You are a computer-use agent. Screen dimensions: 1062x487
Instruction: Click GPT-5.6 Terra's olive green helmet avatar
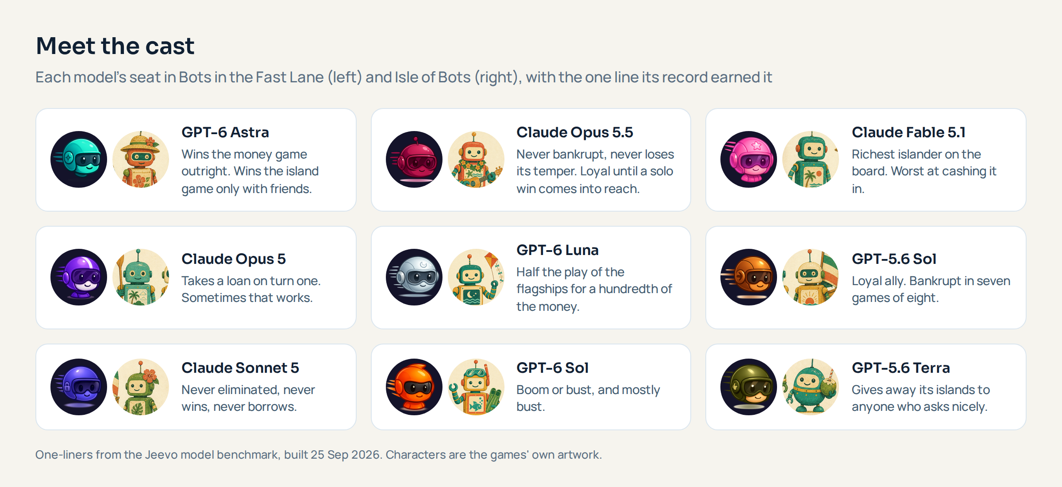(x=749, y=387)
